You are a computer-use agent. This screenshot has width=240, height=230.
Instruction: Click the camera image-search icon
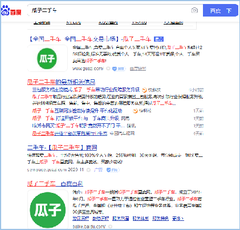[194, 10]
